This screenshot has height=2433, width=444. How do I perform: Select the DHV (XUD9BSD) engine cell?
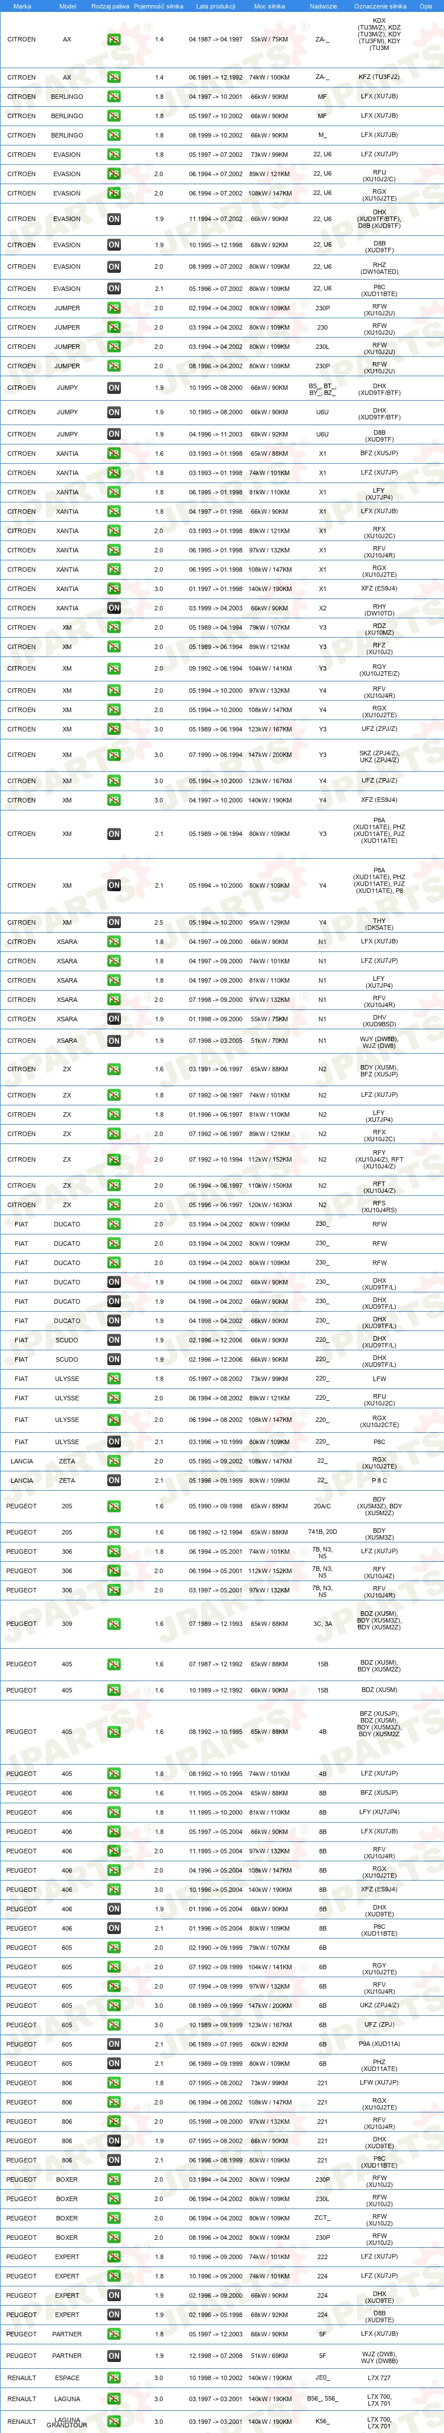(x=379, y=1021)
